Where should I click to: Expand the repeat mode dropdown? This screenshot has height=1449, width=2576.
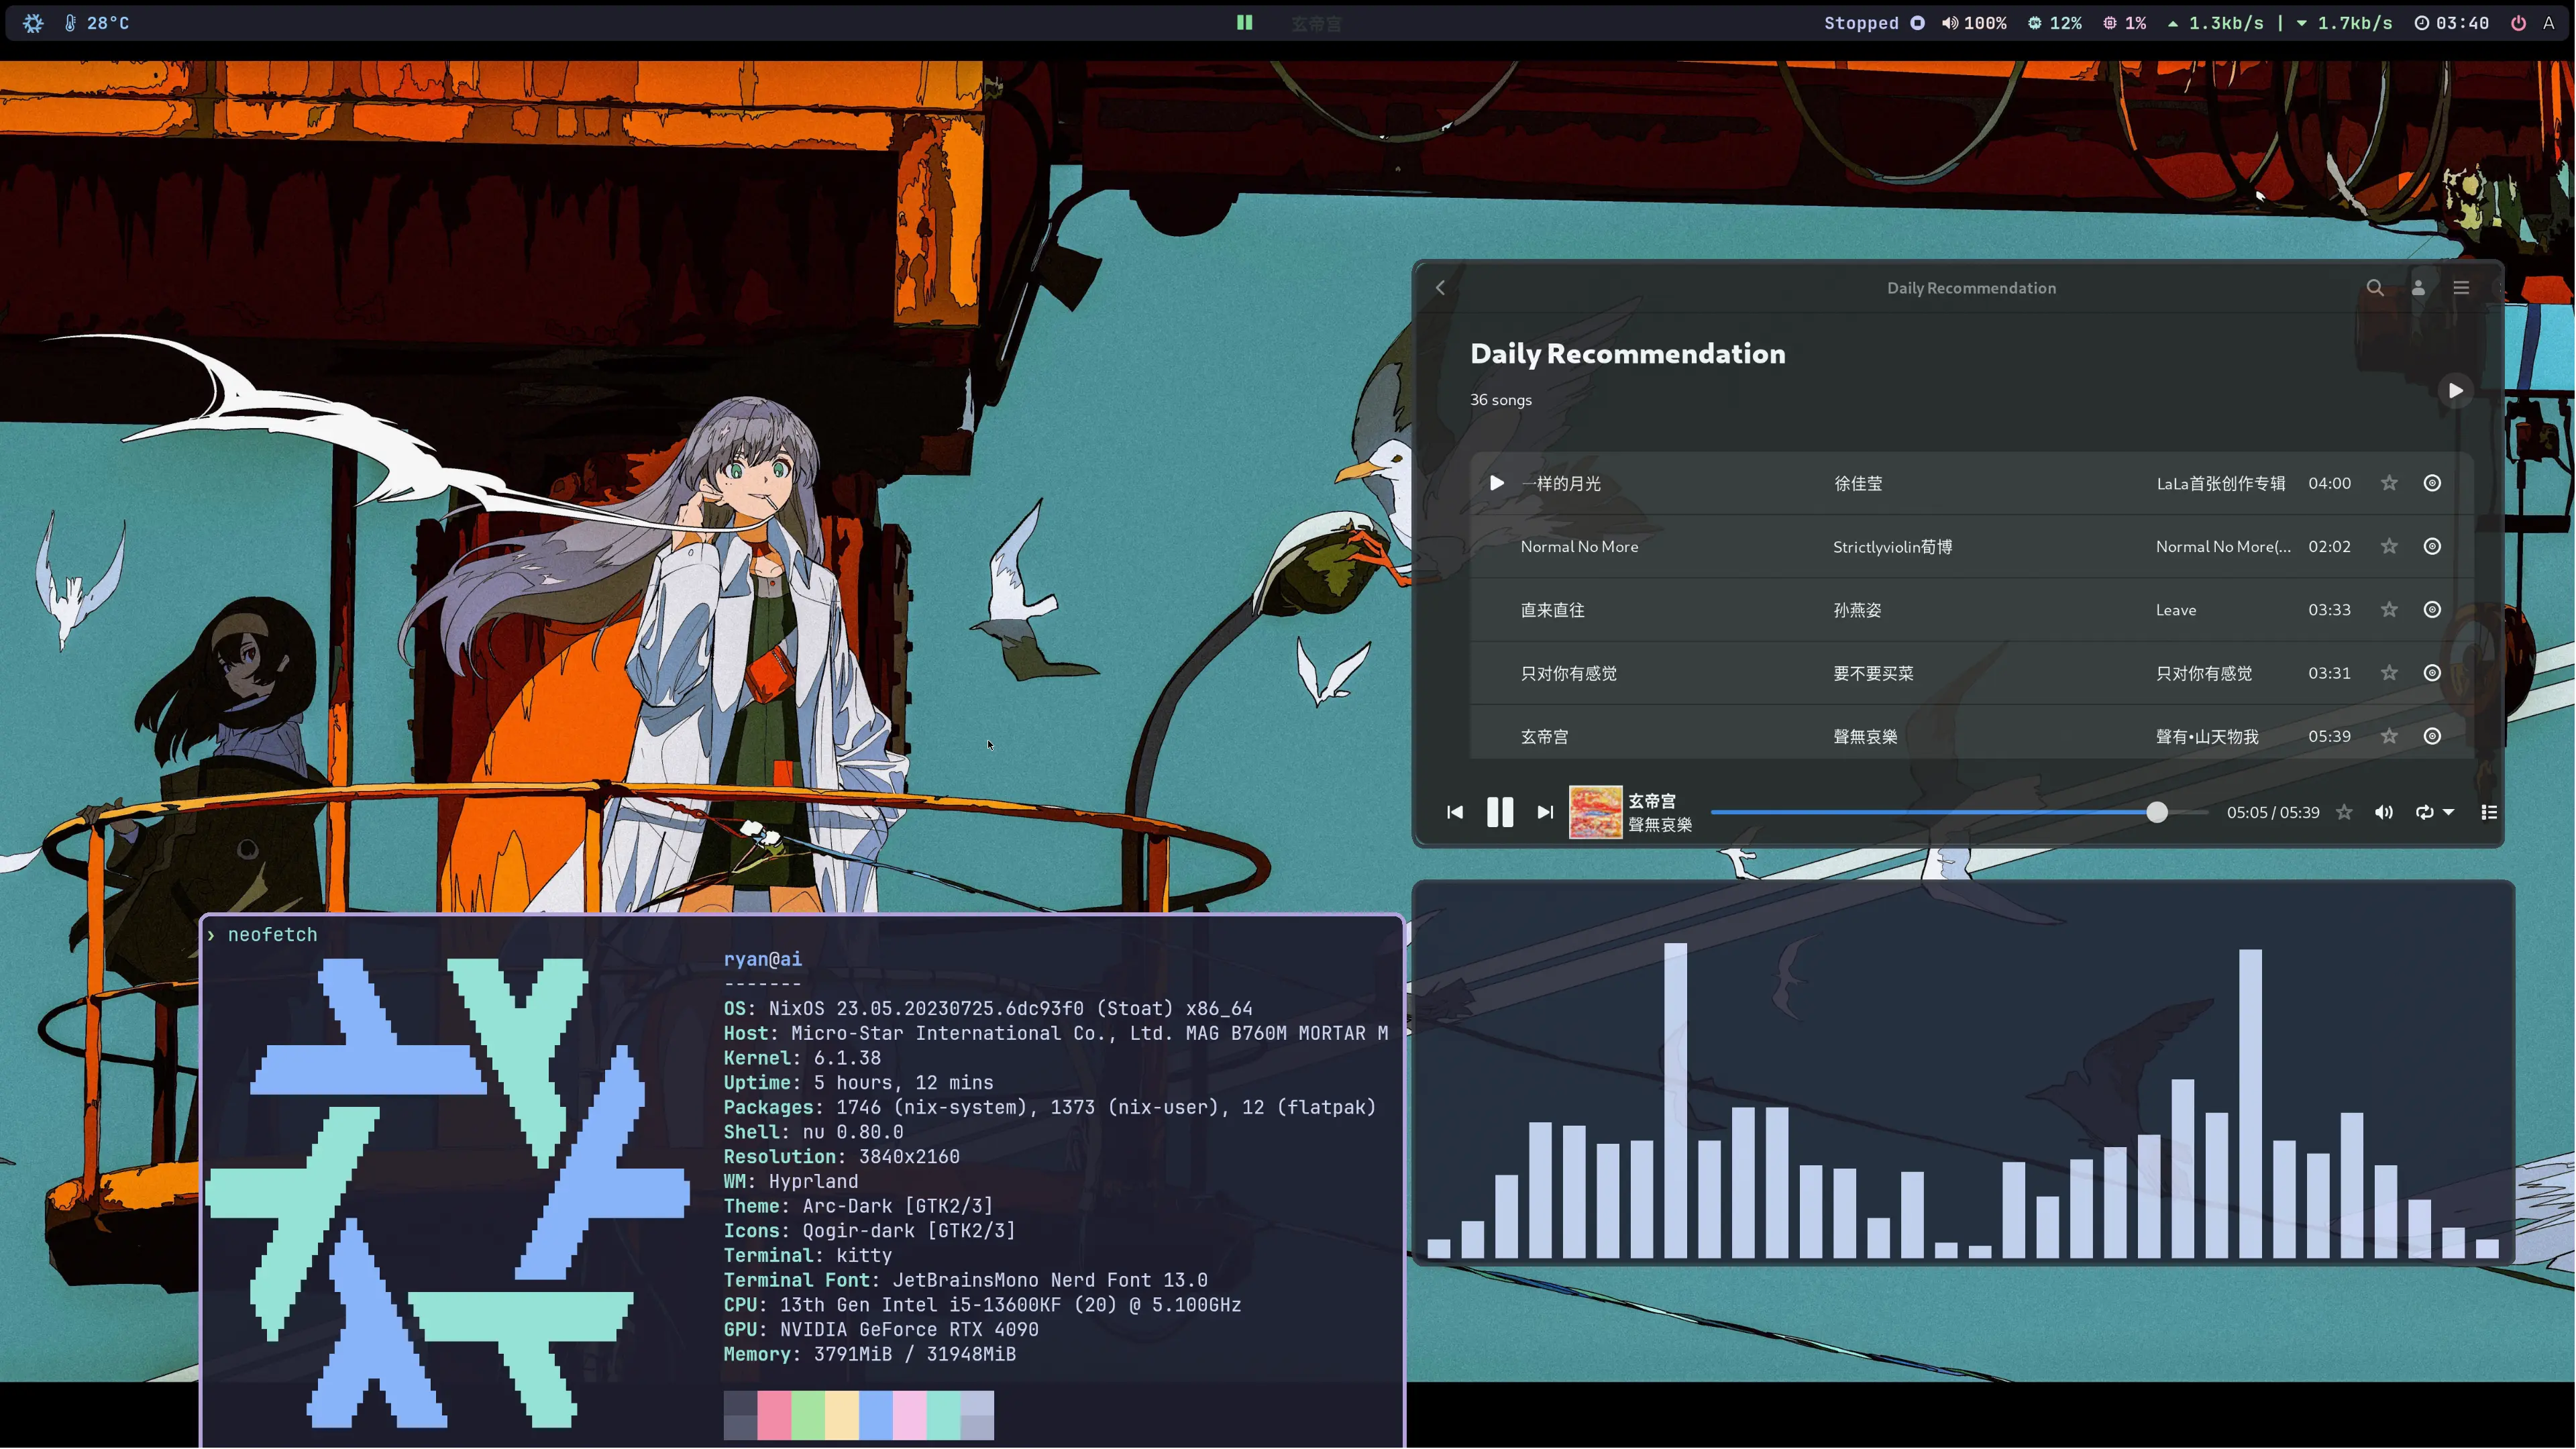[x=2449, y=812]
